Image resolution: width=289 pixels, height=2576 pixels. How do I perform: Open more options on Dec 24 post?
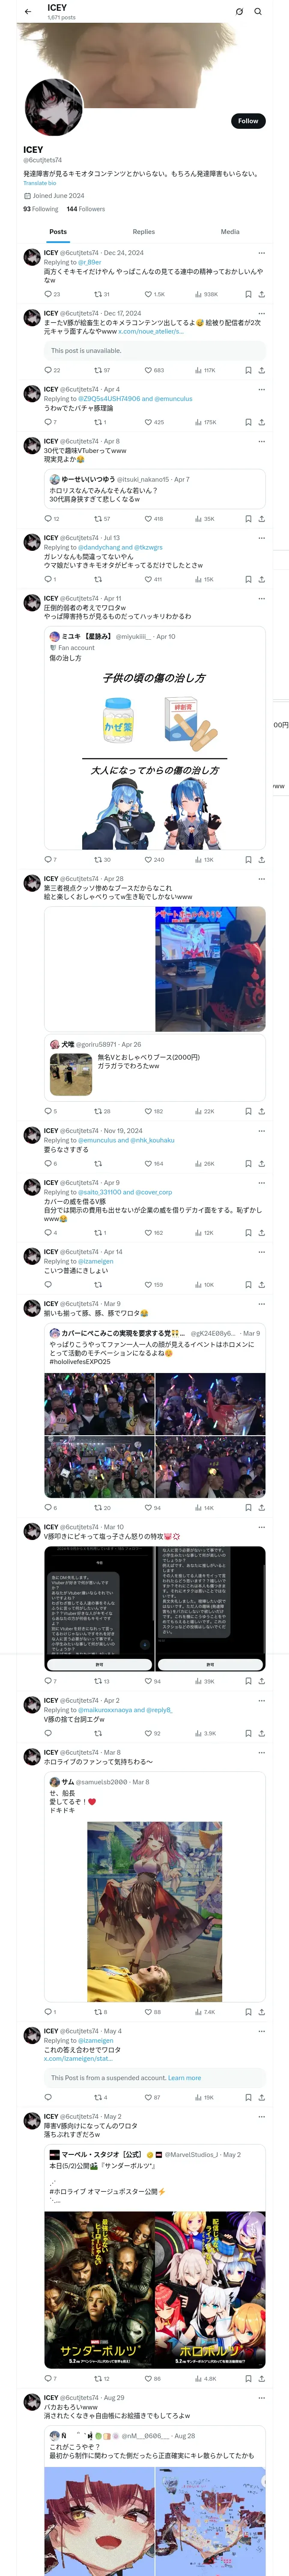point(261,253)
